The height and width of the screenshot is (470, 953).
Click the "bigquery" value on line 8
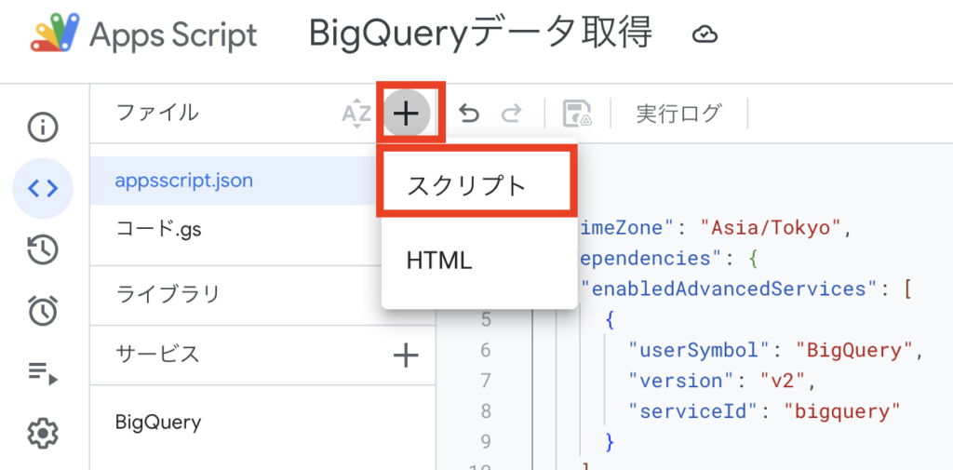(841, 411)
